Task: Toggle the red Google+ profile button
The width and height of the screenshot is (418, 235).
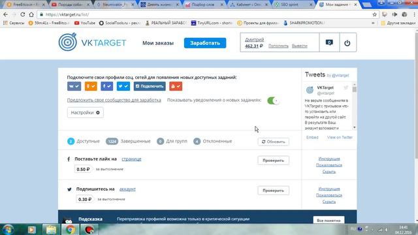Action: coord(176,86)
